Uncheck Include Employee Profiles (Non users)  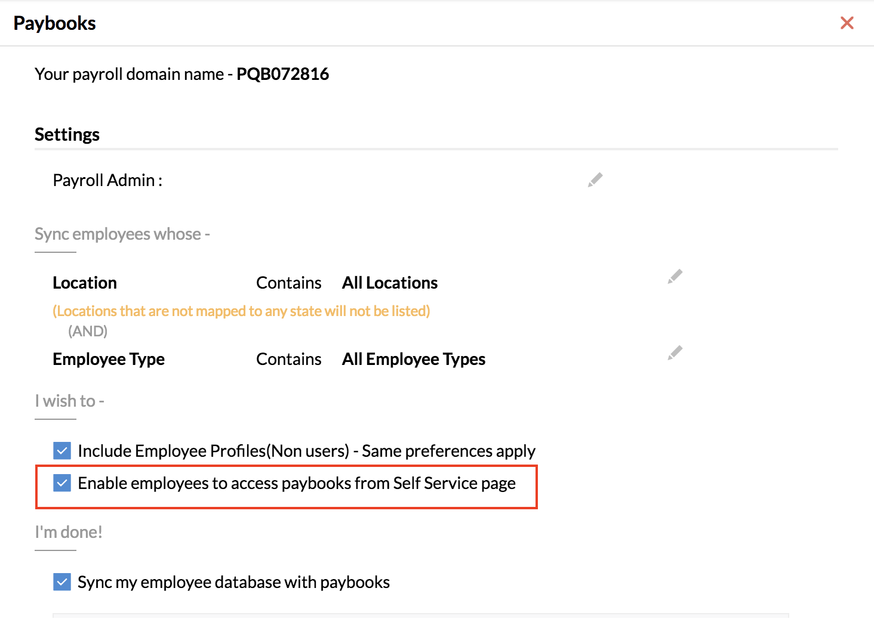coord(62,450)
